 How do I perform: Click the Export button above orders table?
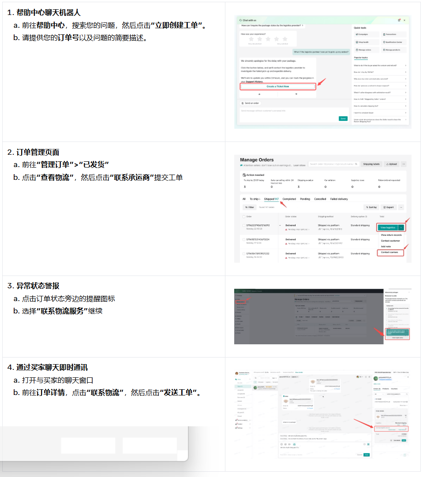(x=389, y=207)
